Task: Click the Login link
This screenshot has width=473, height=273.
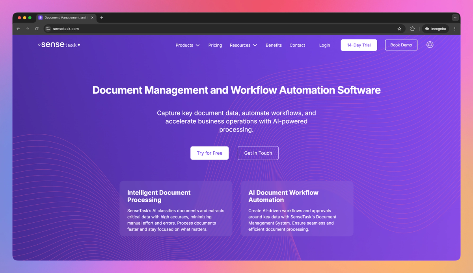Action: 324,45
